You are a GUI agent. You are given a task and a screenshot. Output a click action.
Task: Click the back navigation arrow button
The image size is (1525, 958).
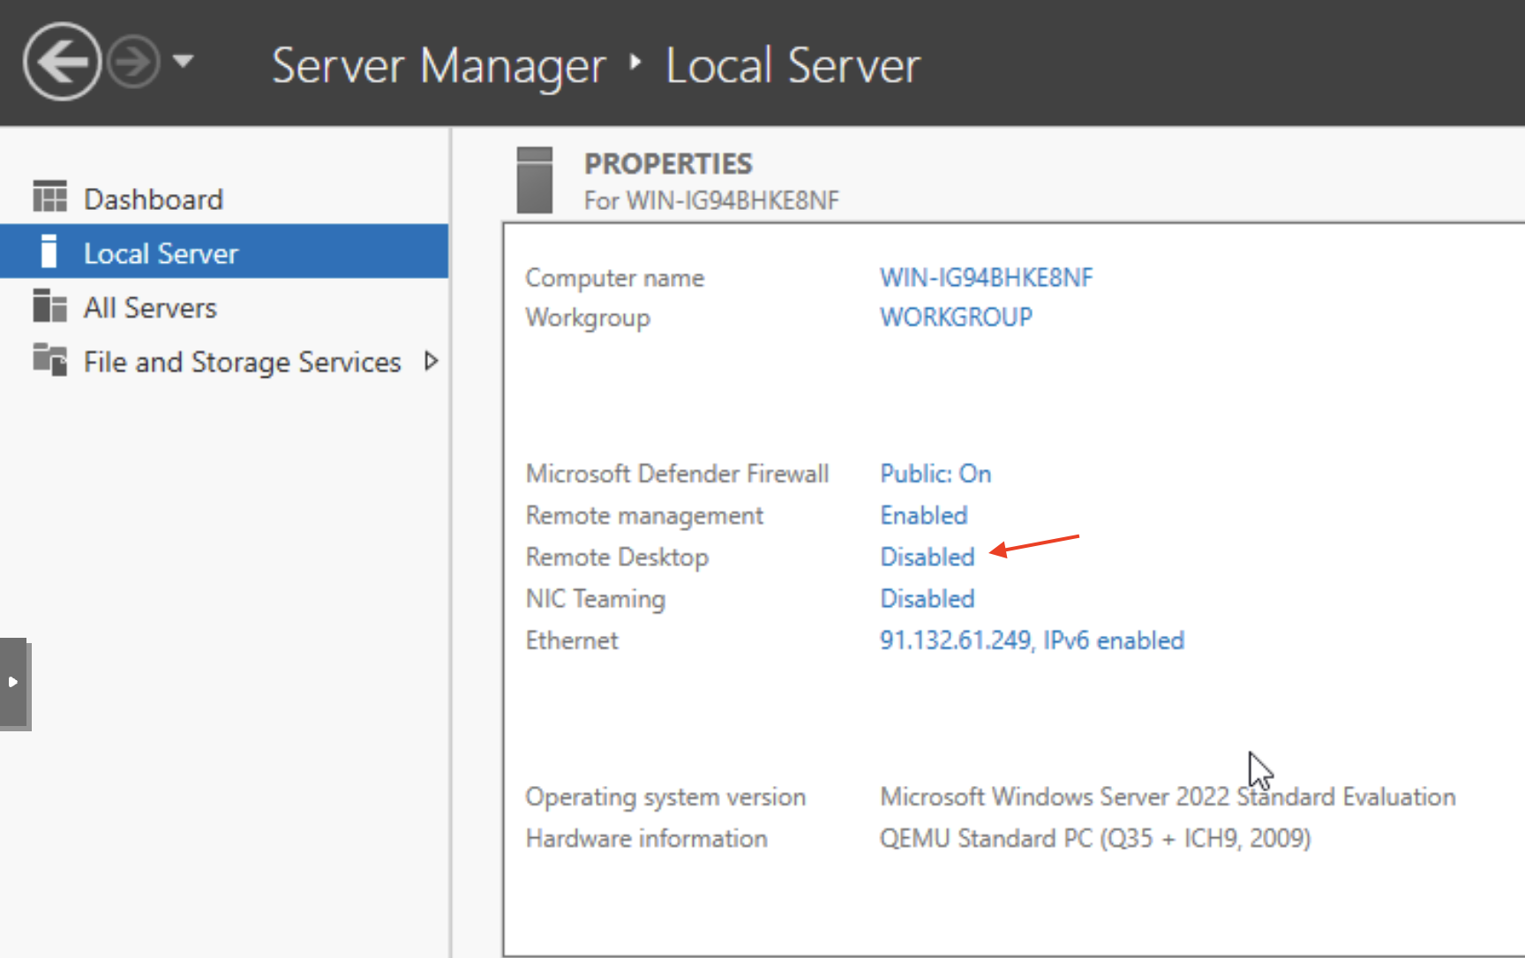coord(62,63)
